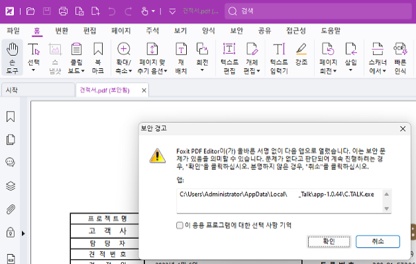
Task: Click the 스캐너에서 scan tool
Action: tap(378, 58)
